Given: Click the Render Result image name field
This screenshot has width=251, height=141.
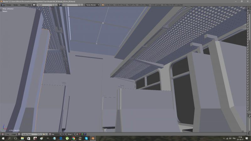Looking at the screenshot, I should (x=29, y=134).
